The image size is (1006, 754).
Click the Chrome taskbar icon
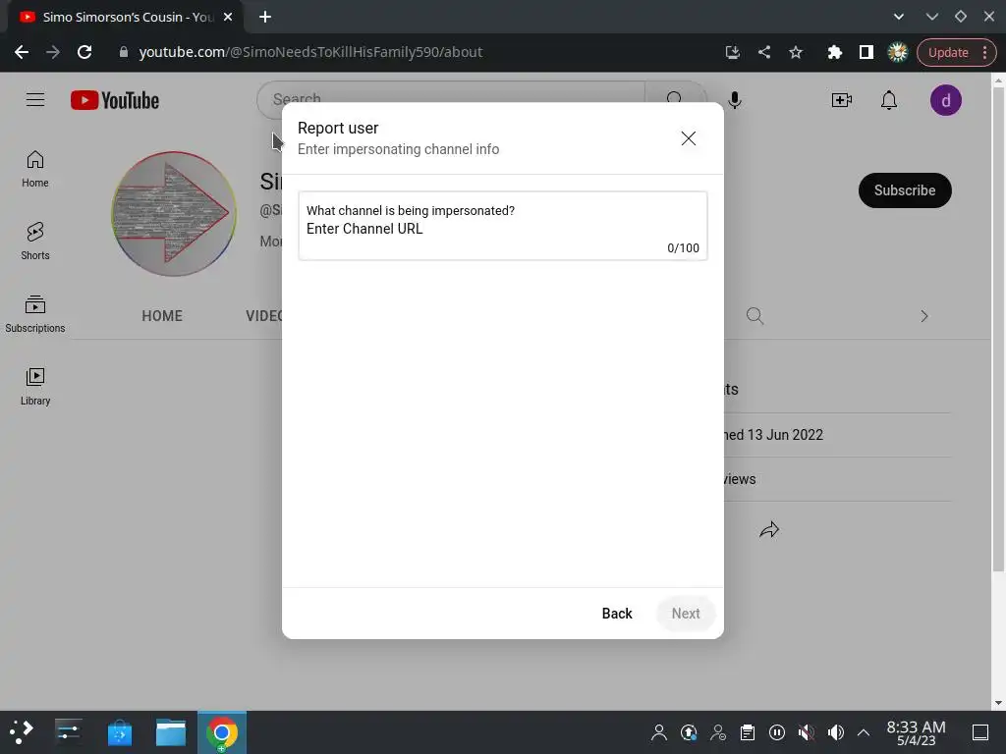coord(222,732)
